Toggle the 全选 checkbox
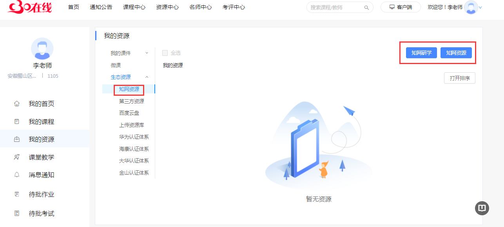 point(165,53)
